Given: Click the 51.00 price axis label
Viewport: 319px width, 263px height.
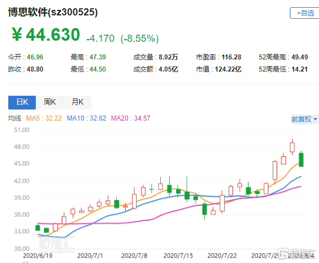Looking at the screenshot, I should click(x=21, y=130).
